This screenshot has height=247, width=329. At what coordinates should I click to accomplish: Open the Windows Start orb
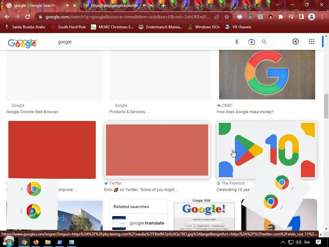[8, 242]
